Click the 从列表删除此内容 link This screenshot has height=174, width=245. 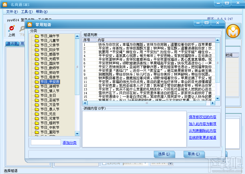pos(202,131)
